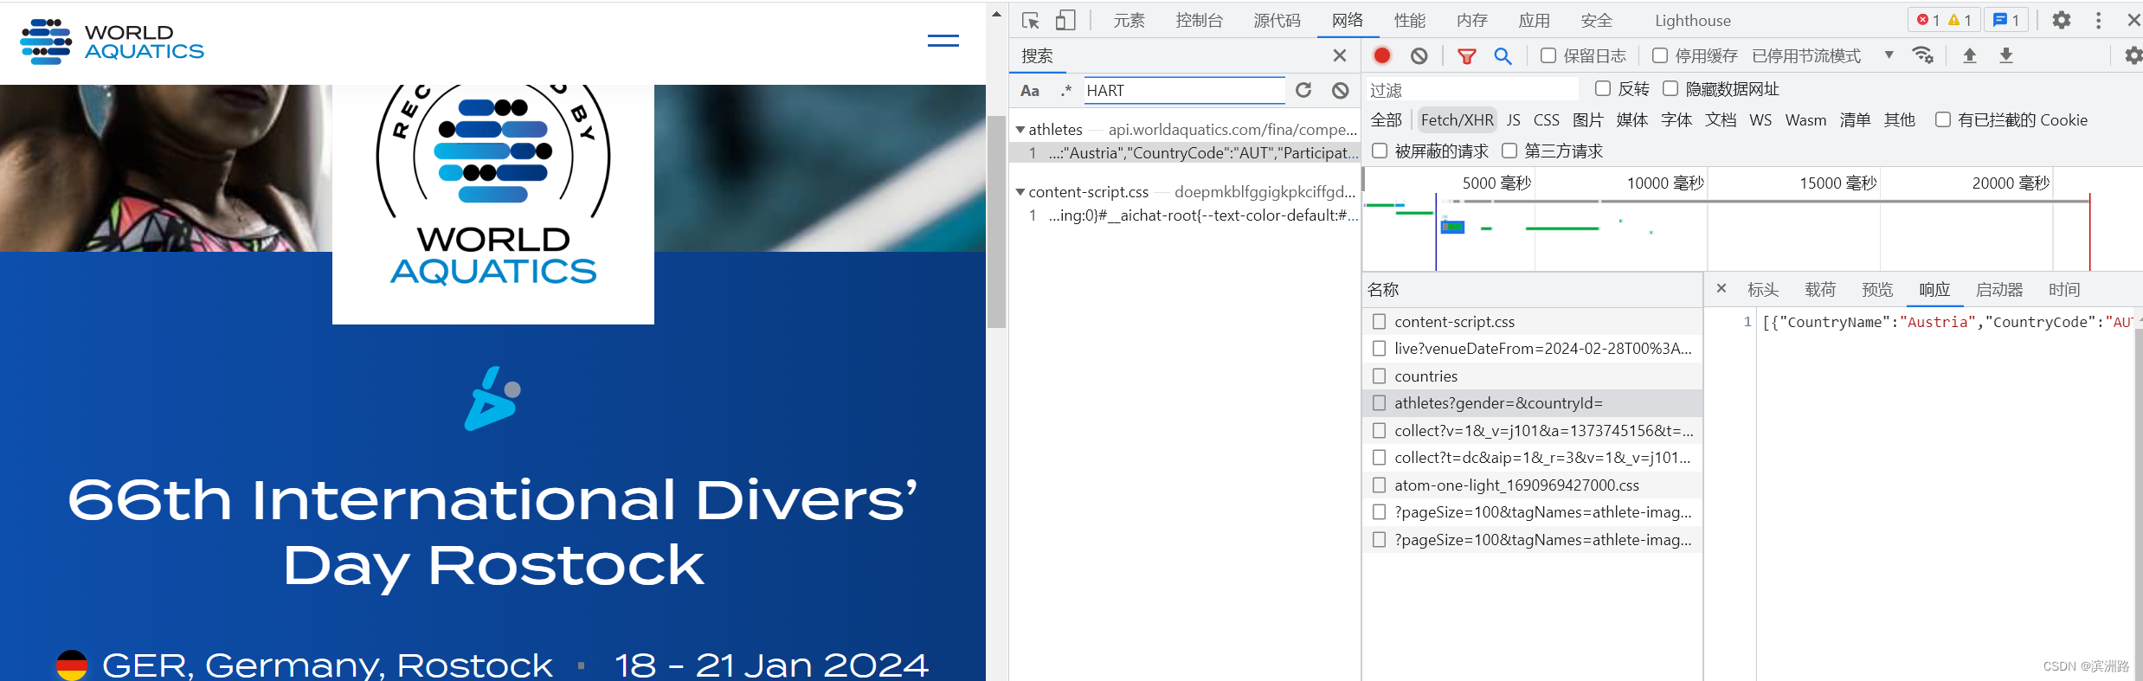Open the 启动器 details tab
This screenshot has width=2143, height=681.
[x=1999, y=290]
